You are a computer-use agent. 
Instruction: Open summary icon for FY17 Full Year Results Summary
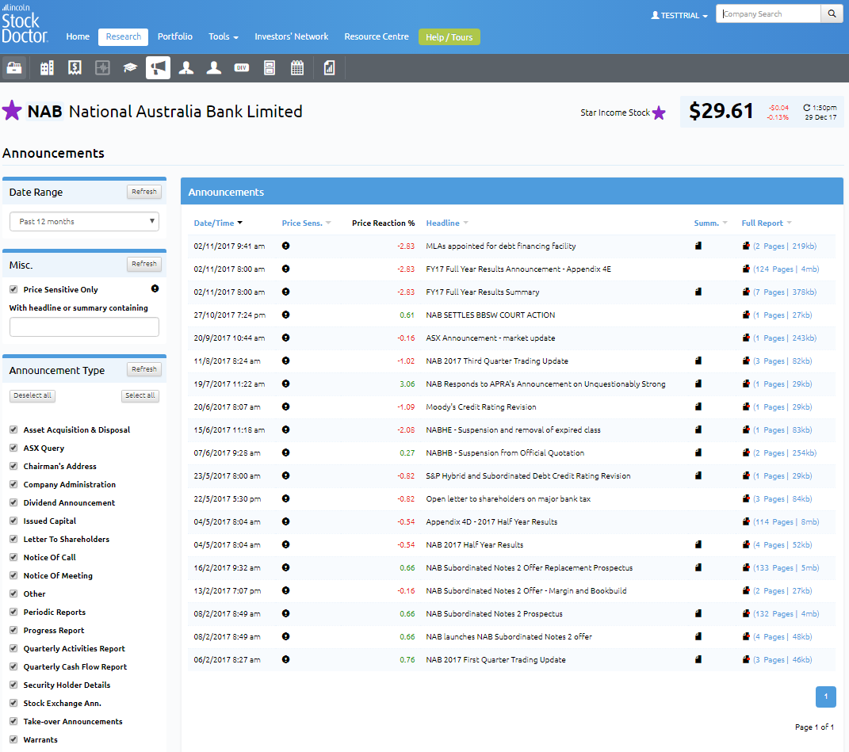coord(698,292)
